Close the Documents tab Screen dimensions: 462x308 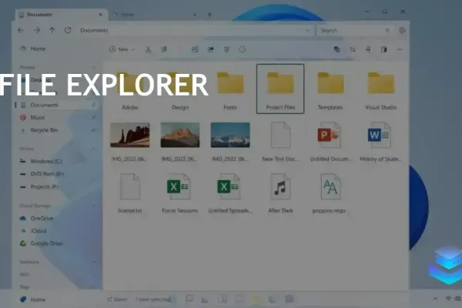click(100, 15)
